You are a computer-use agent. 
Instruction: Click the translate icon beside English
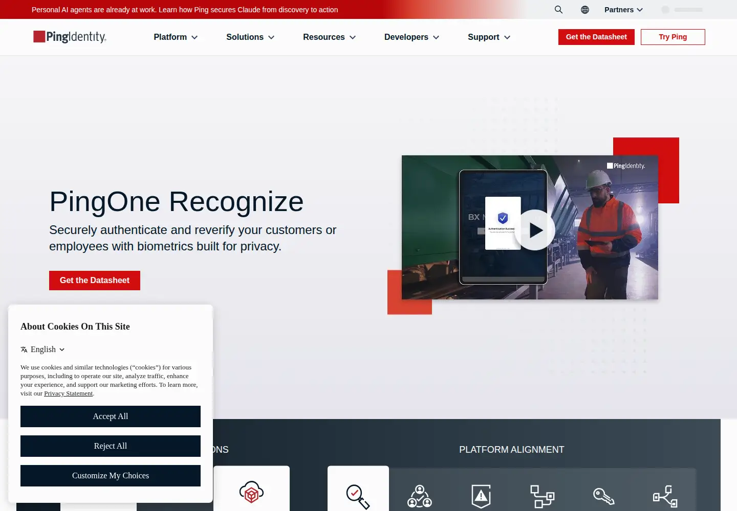tap(24, 350)
